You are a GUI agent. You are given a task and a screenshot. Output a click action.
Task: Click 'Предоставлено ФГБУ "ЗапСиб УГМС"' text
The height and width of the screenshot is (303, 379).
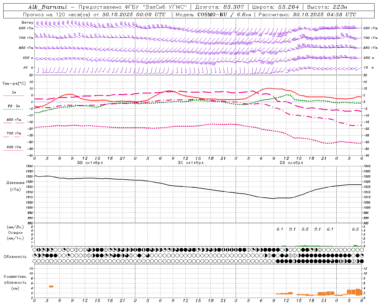[133, 7]
